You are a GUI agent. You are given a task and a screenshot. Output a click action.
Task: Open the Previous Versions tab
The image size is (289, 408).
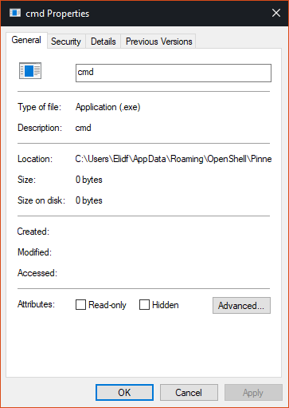(158, 42)
